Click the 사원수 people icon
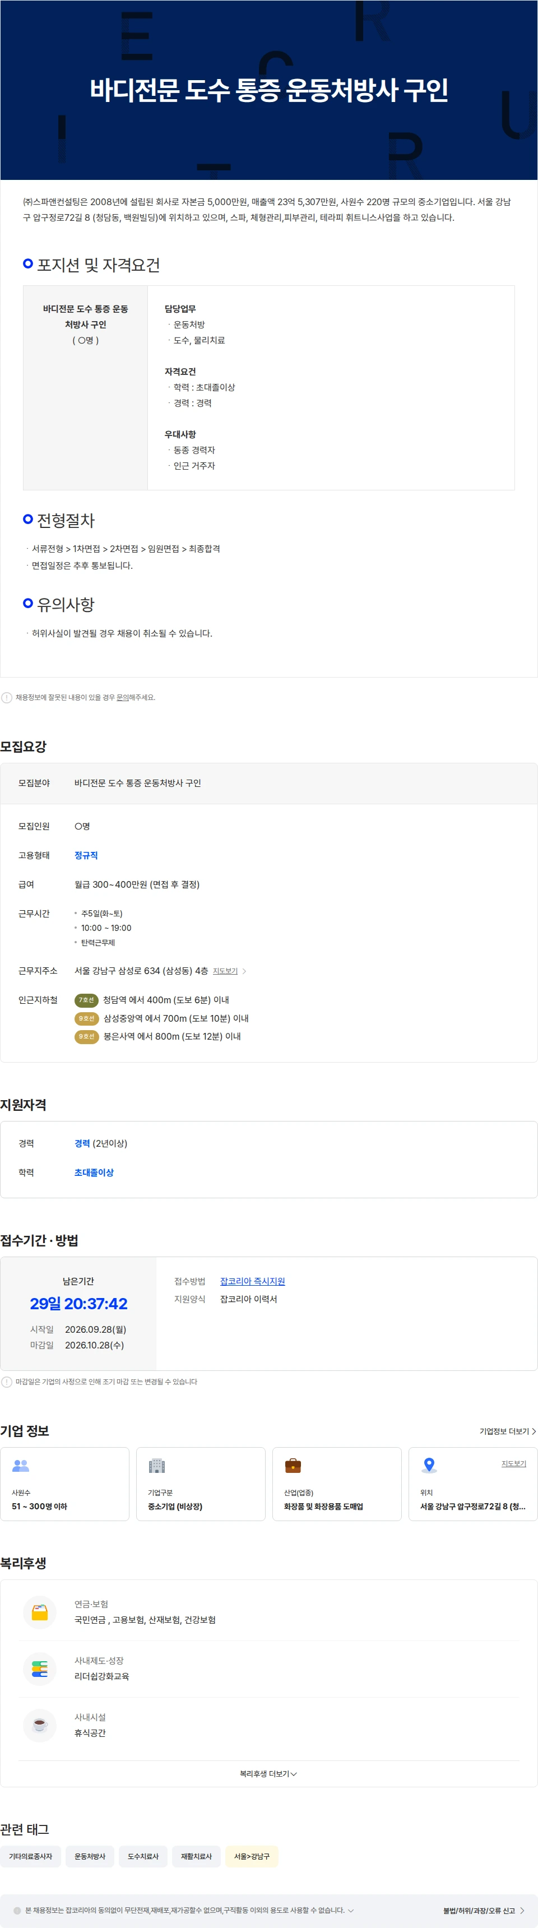 [x=21, y=1466]
